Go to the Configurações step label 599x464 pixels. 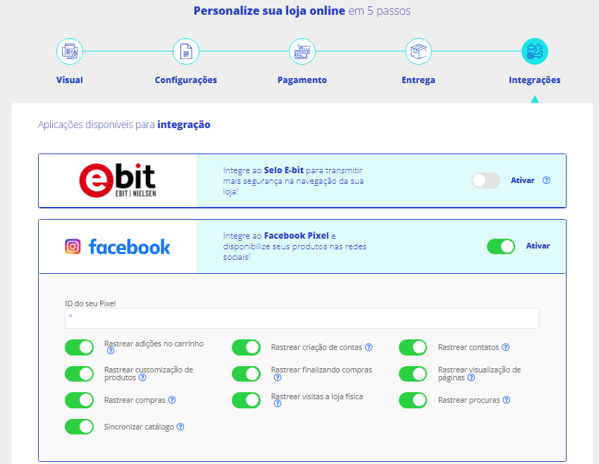185,80
